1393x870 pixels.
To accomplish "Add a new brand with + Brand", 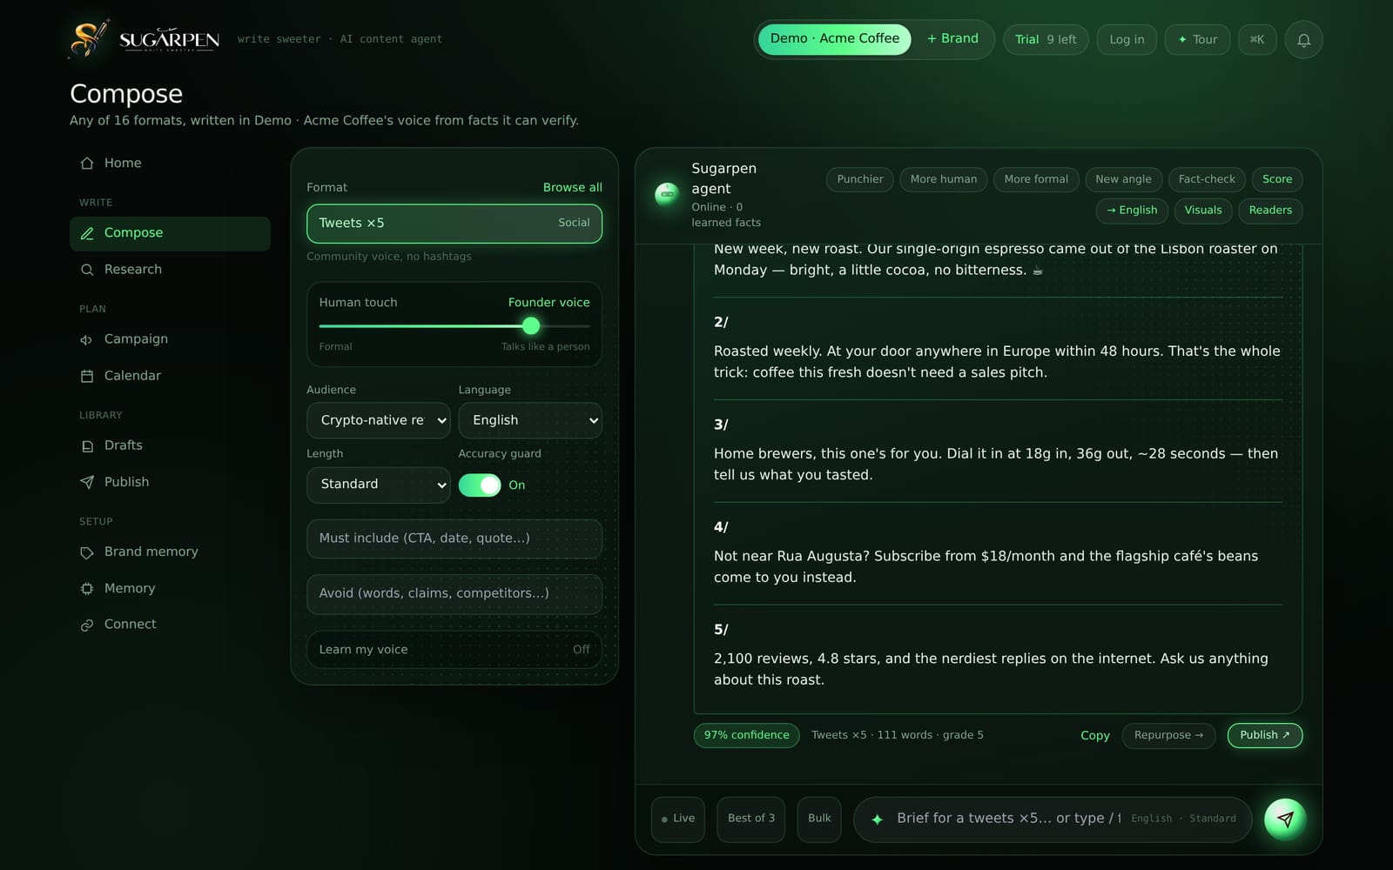I will click(952, 39).
